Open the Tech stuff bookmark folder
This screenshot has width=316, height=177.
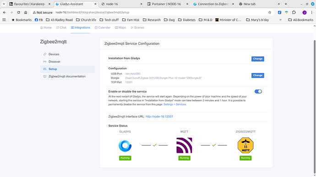point(109,20)
